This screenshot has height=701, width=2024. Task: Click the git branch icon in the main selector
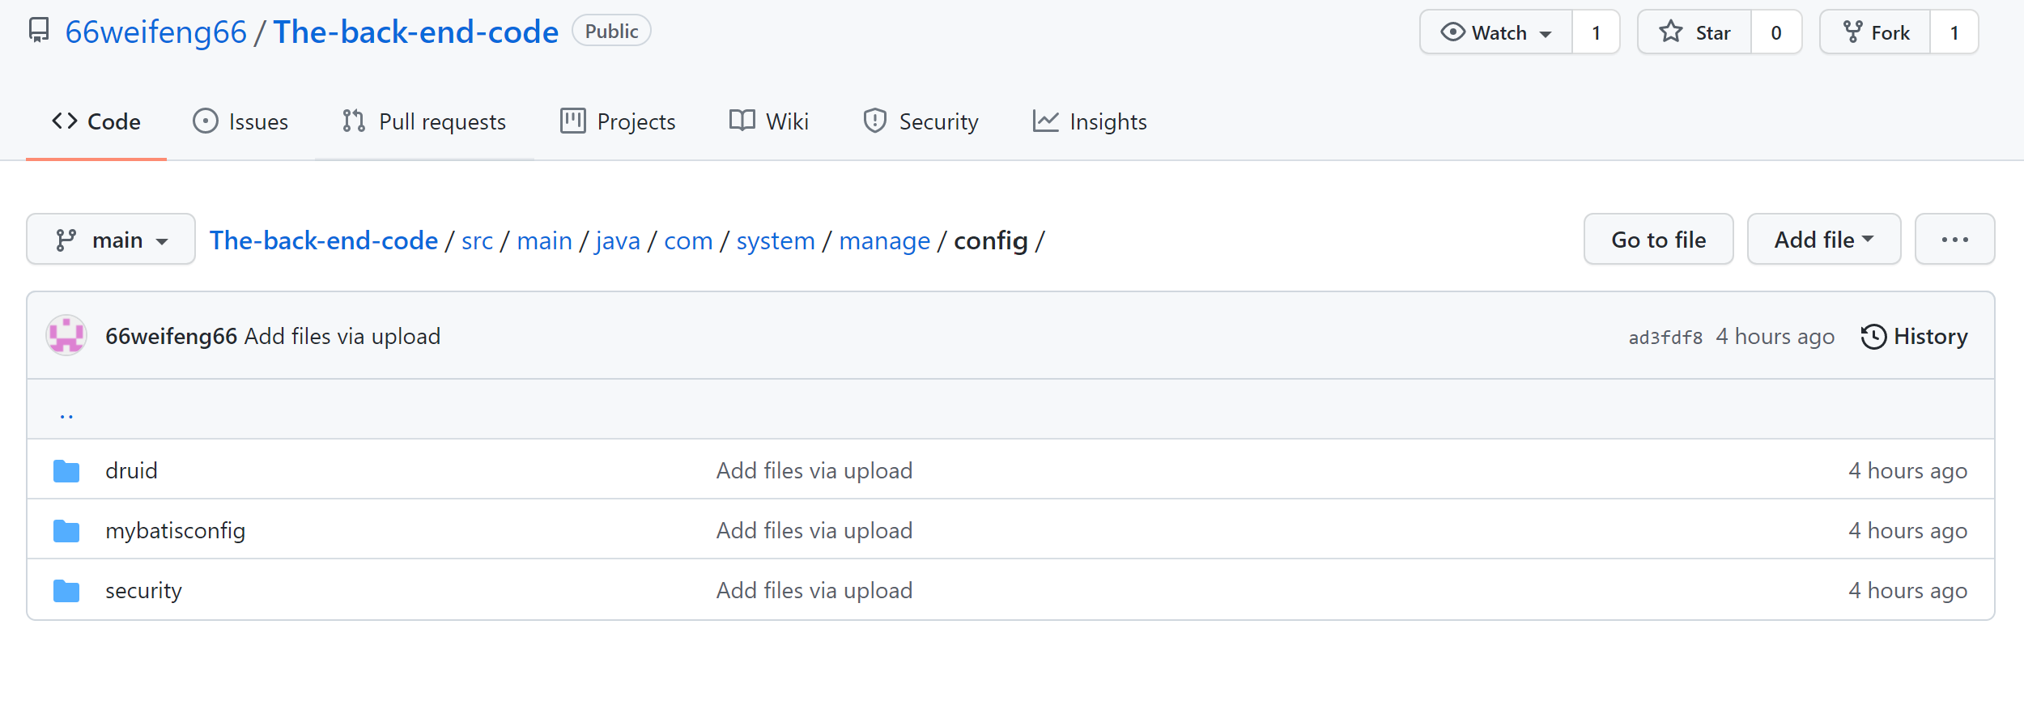click(x=66, y=240)
